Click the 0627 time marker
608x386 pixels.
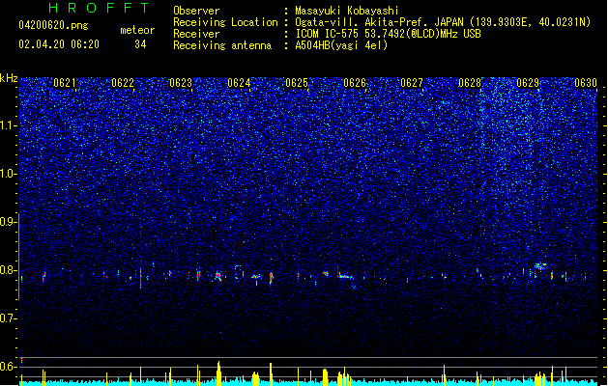tap(412, 83)
